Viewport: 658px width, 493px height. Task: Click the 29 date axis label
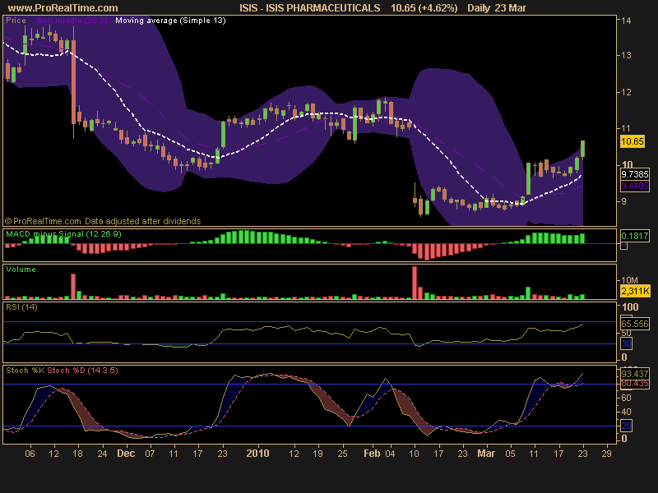pos(606,454)
